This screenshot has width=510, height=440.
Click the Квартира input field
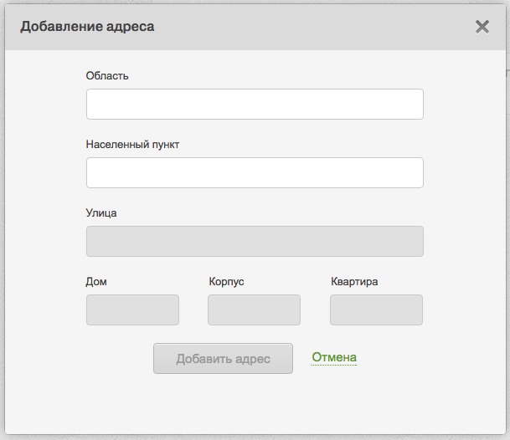[x=376, y=310]
